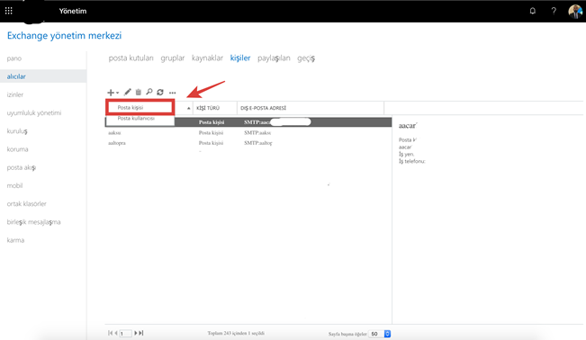Open posta akışı in the sidebar
The image size is (586, 340).
pyautogui.click(x=22, y=167)
